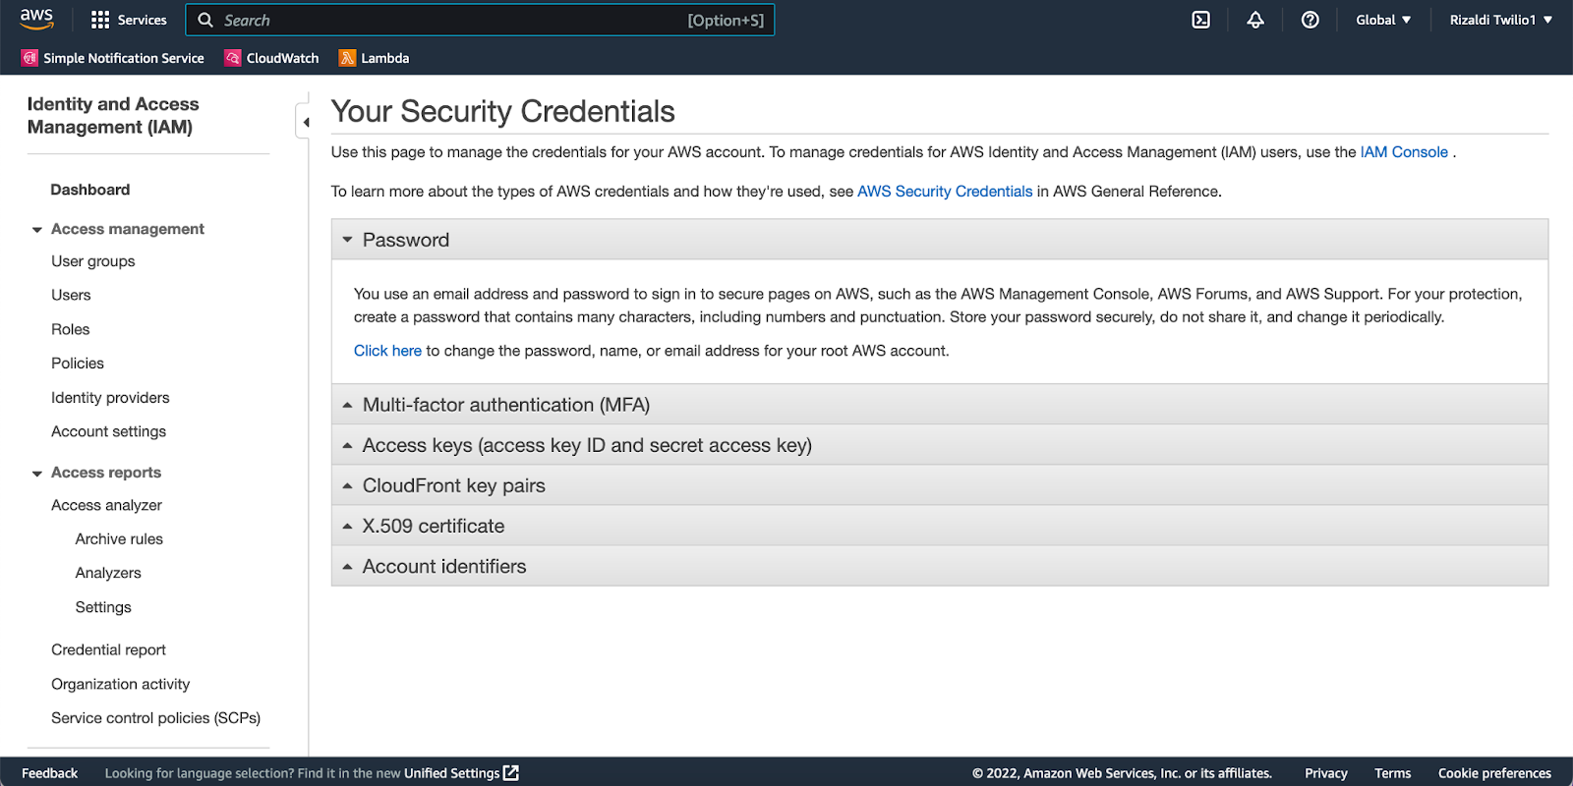Expand the Access keys section

click(x=940, y=445)
